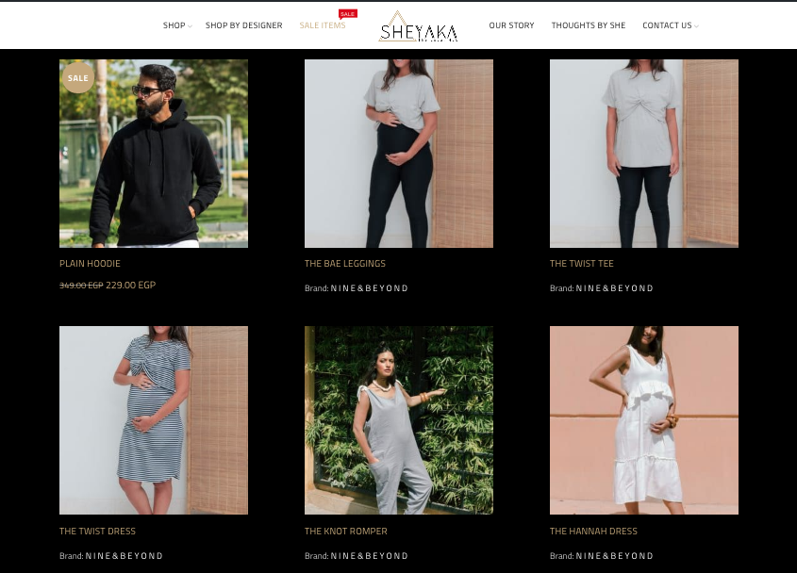Viewport: 797px width, 573px height.
Task: Click The Knot Romper title link
Action: pyautogui.click(x=345, y=531)
